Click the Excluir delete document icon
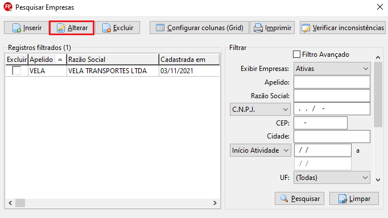 point(106,28)
